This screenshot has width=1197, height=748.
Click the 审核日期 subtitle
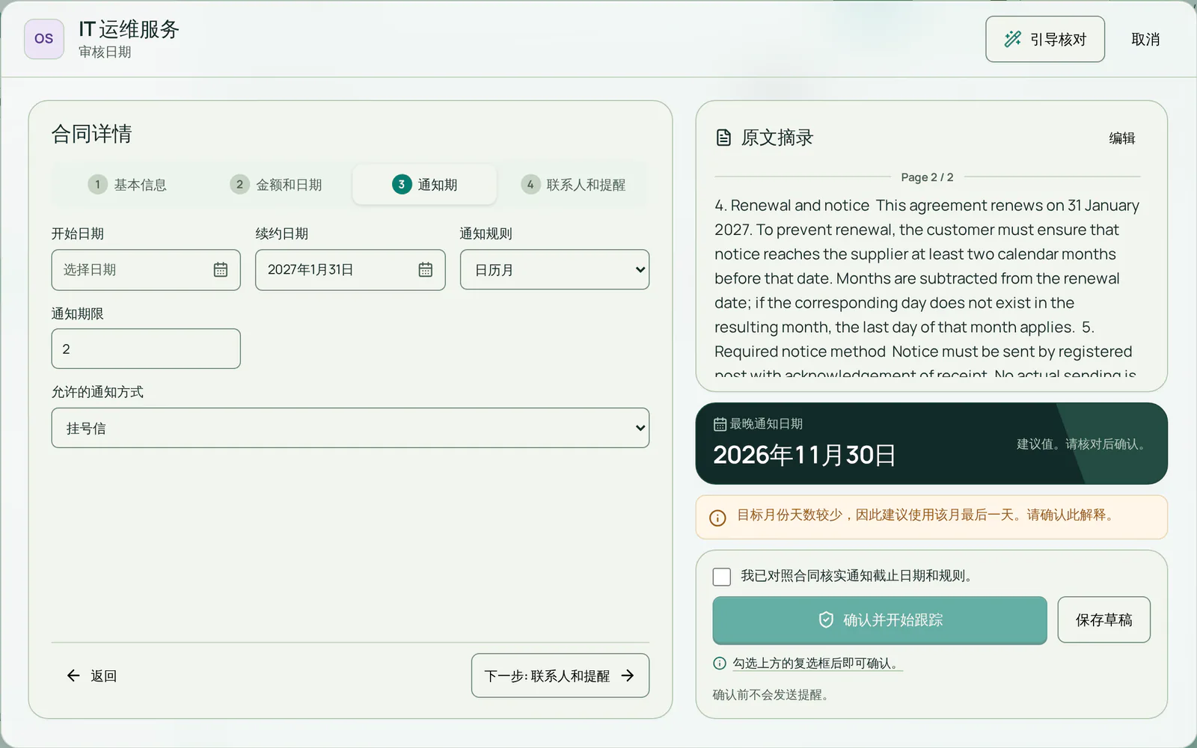click(105, 52)
